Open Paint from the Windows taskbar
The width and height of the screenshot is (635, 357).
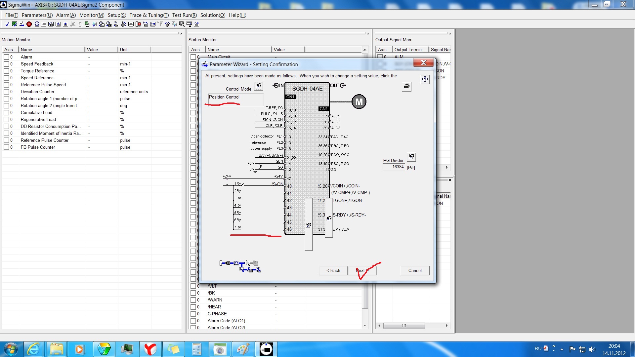[x=243, y=349]
